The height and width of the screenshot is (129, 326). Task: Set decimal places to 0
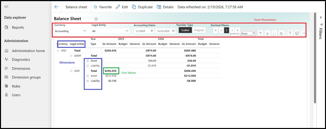[215, 30]
